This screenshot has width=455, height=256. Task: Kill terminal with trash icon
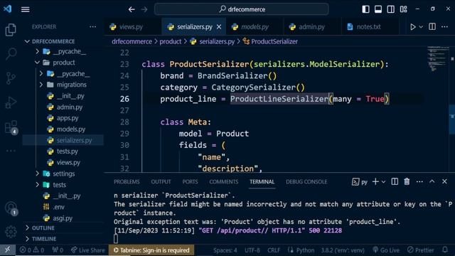tap(407, 182)
